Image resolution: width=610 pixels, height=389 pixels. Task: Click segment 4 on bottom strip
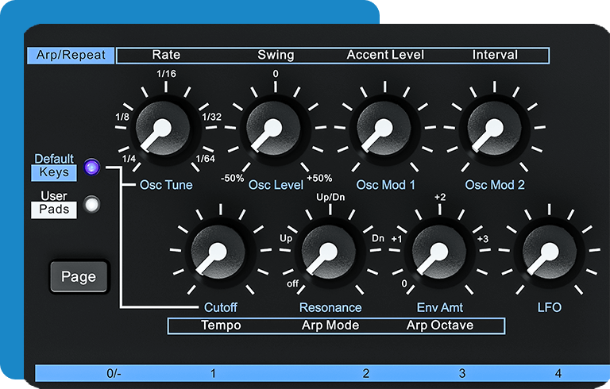(558, 373)
